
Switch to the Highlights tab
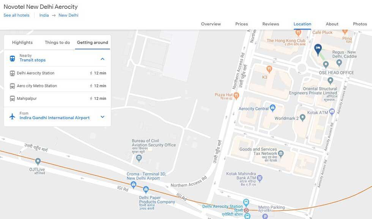pos(22,43)
